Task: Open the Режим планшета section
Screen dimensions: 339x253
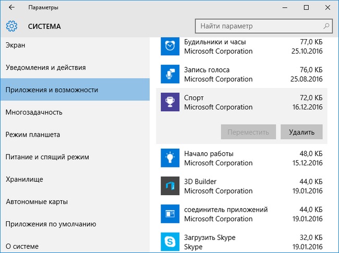Action: pos(75,134)
